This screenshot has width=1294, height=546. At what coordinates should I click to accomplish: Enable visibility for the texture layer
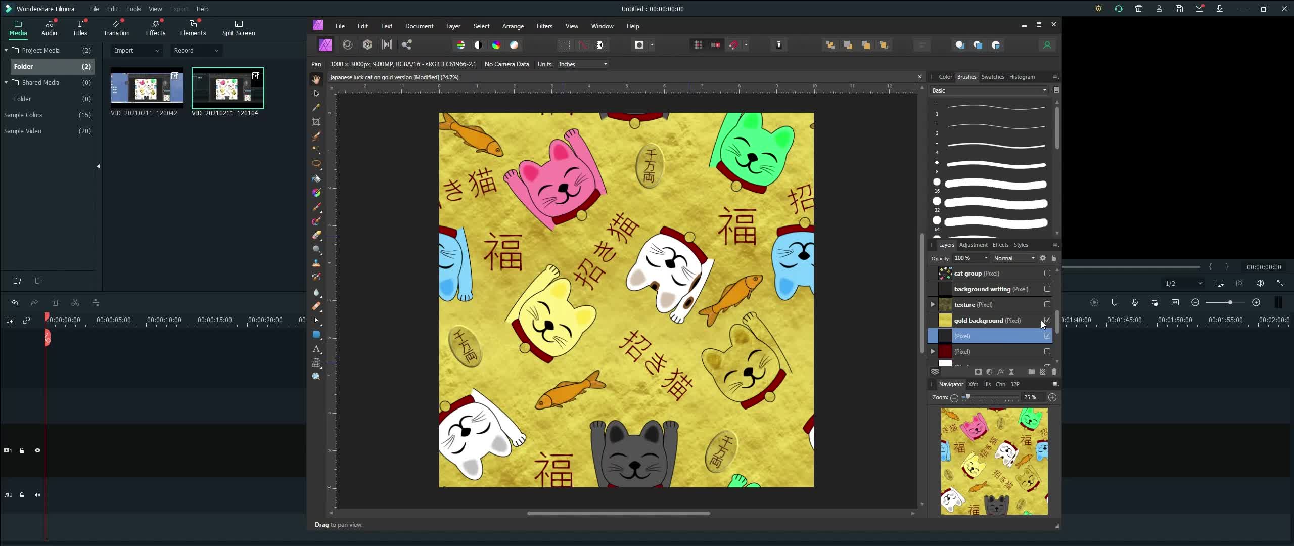1047,304
